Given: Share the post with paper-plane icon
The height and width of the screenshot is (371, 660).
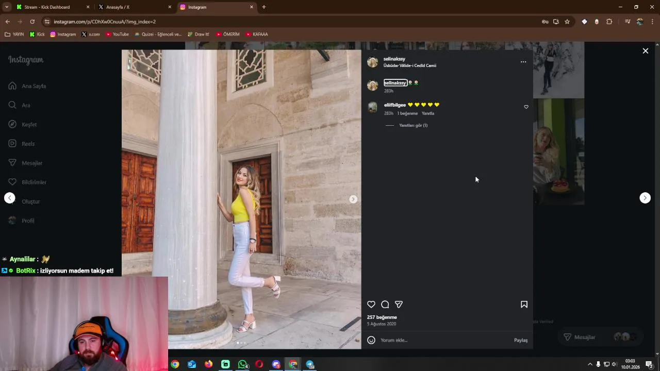Looking at the screenshot, I should click(399, 305).
